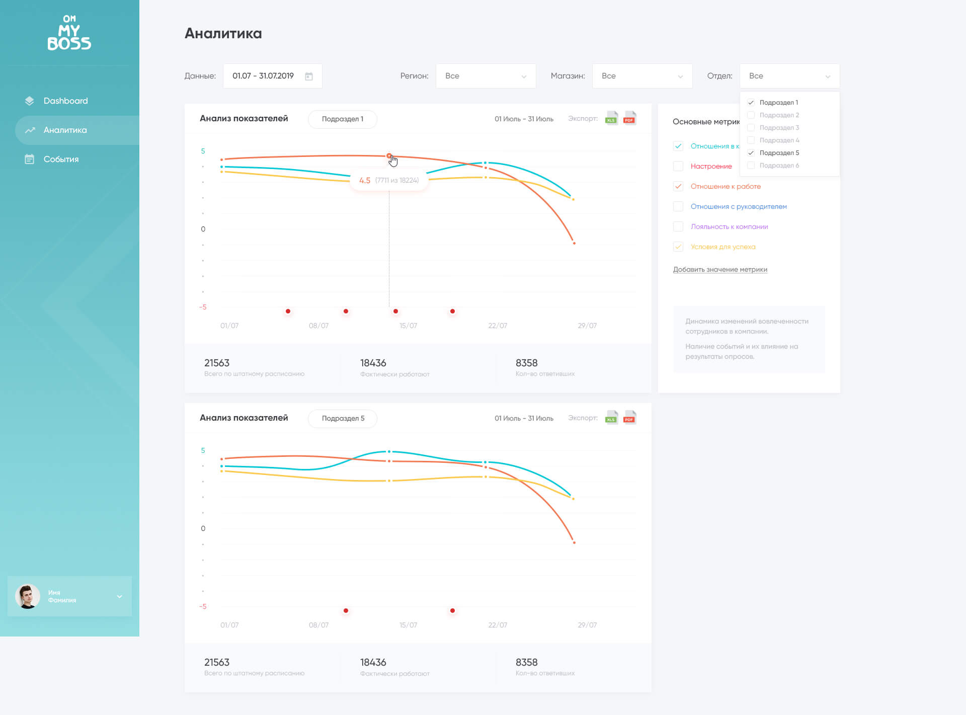The height and width of the screenshot is (715, 966).
Task: Click the Аналитика page heading
Action: [223, 33]
